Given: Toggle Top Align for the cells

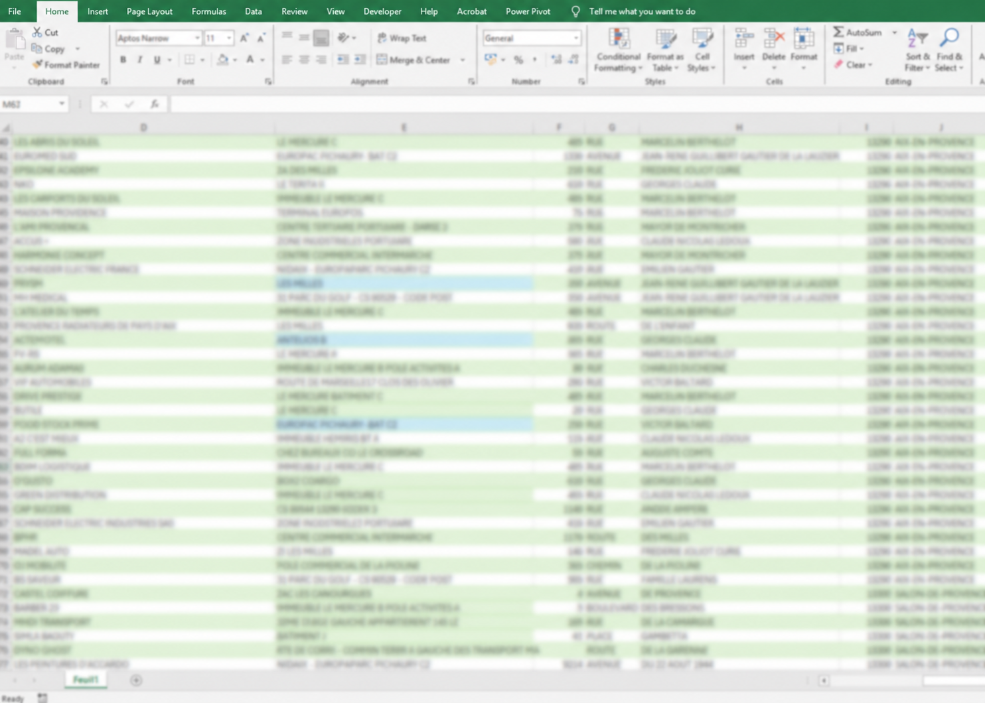Looking at the screenshot, I should click(x=287, y=38).
